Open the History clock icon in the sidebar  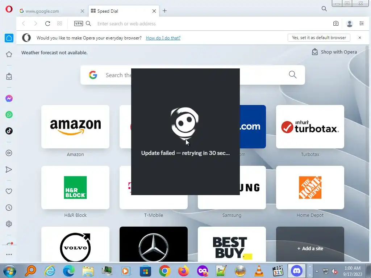(x=9, y=207)
